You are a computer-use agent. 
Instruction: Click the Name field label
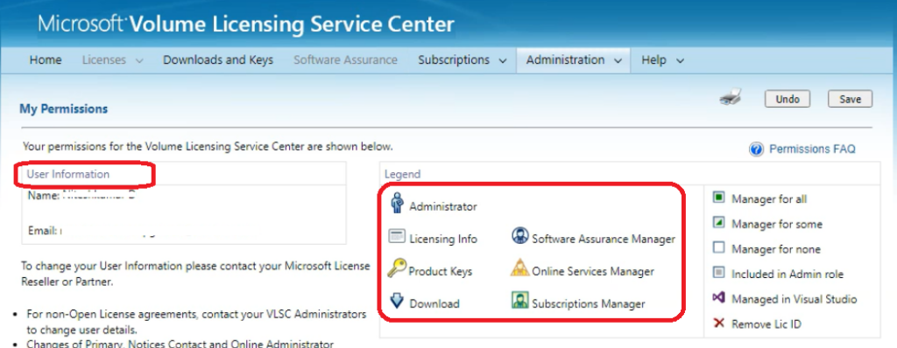coord(44,196)
